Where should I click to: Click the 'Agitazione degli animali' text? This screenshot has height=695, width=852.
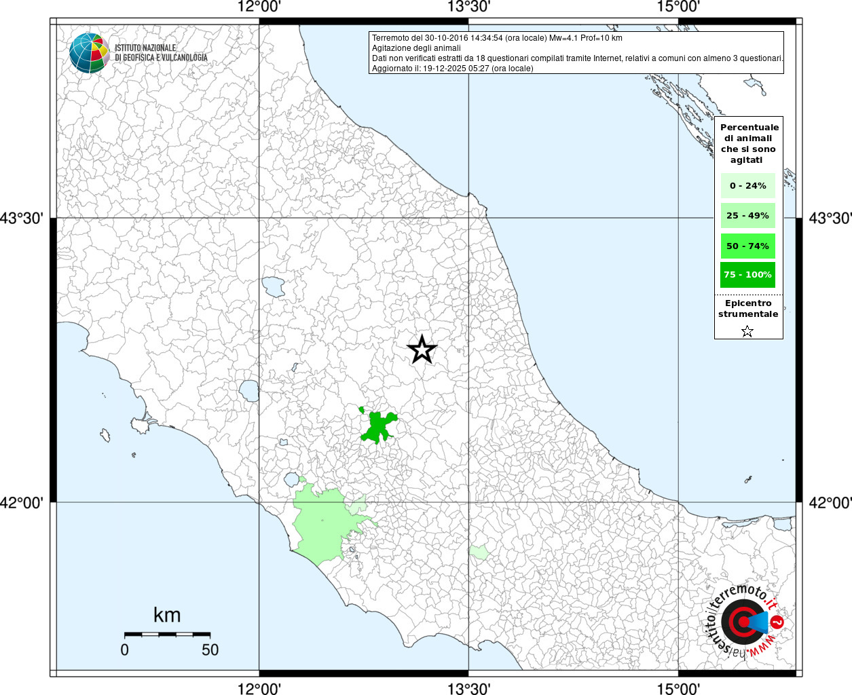point(416,48)
